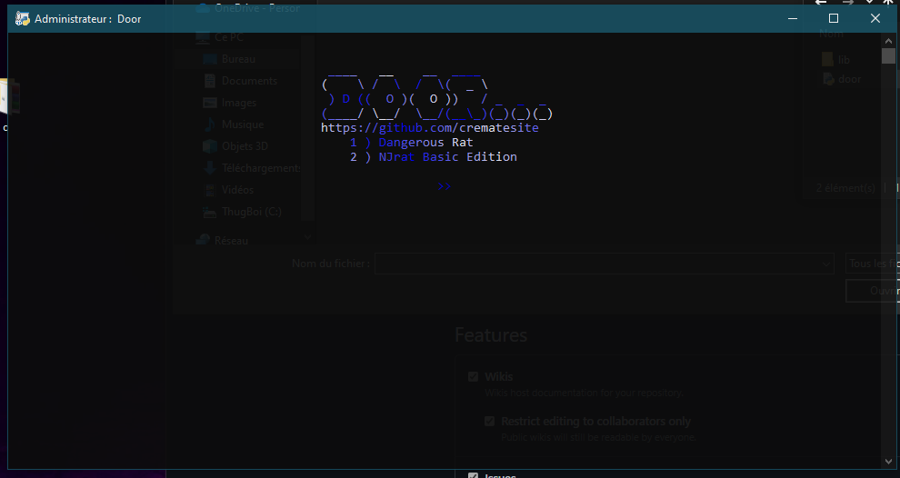Open OneDrive in the file dialog sidebar

[246, 8]
